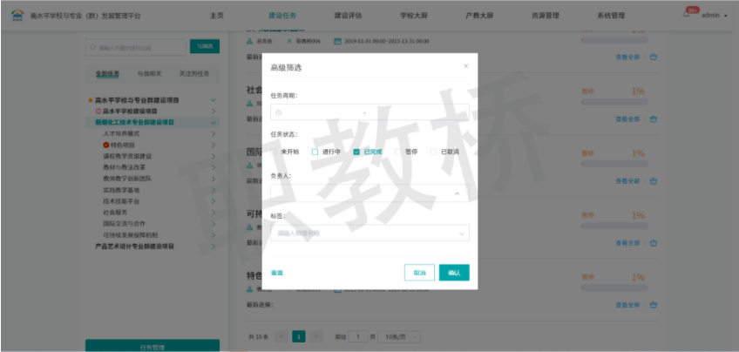Open the 产教大屏 nav item
This screenshot has width=739, height=352.
(479, 16)
